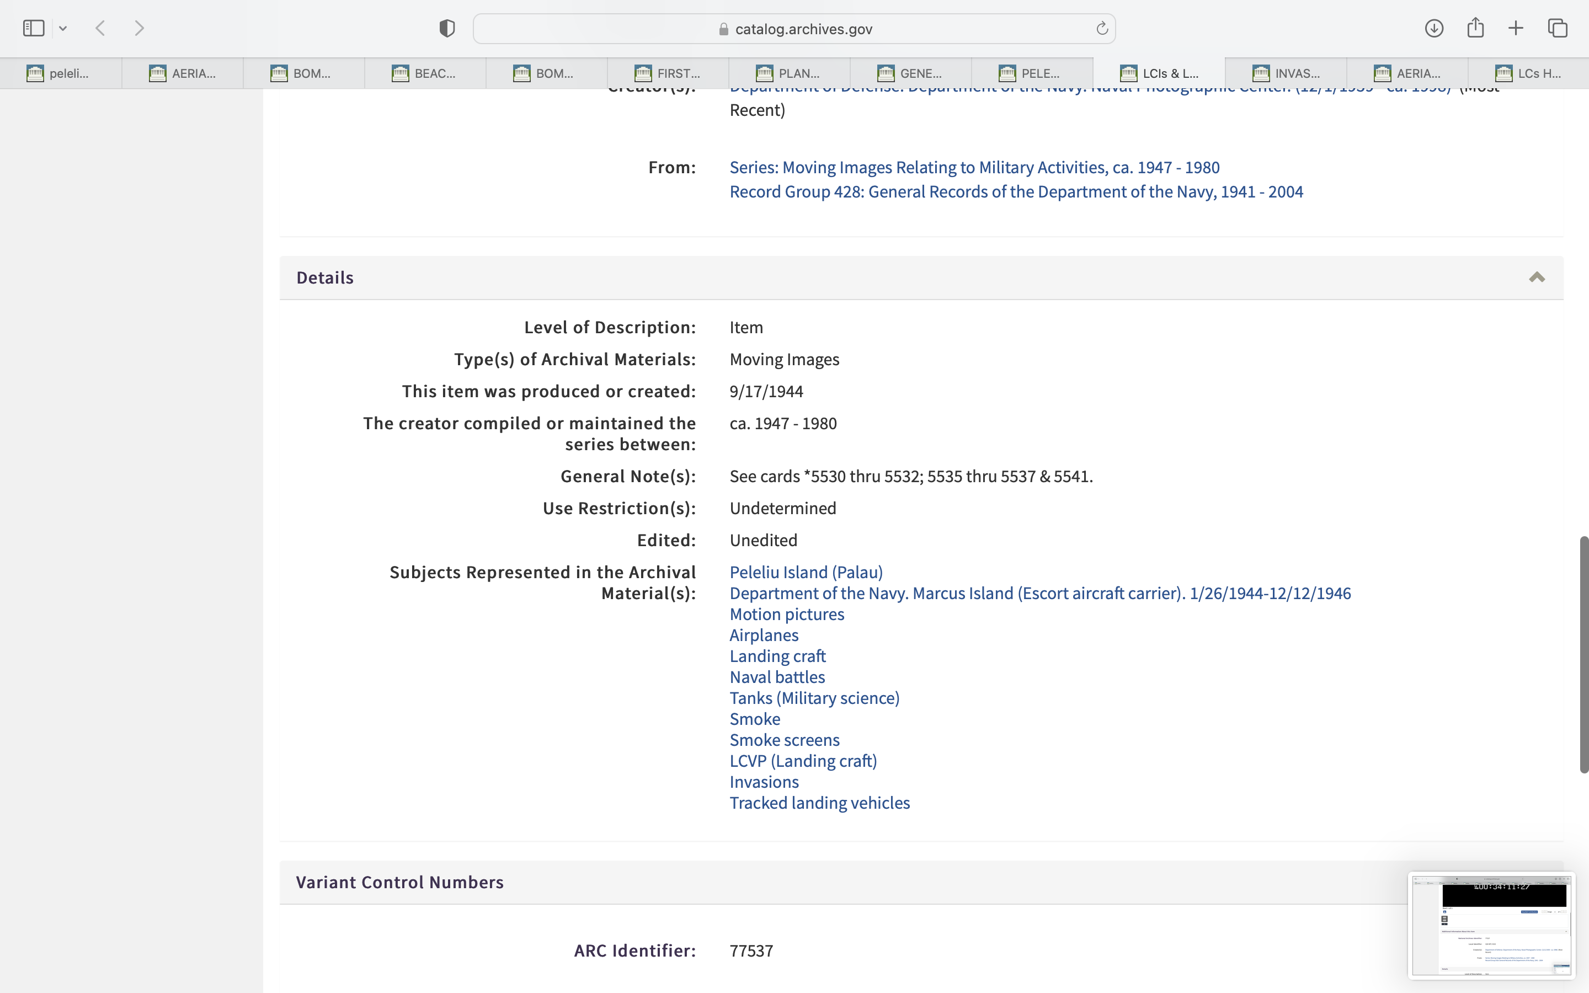Collapse the Details section chevron

tap(1537, 277)
